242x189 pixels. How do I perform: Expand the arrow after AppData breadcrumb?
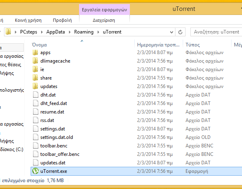70,32
